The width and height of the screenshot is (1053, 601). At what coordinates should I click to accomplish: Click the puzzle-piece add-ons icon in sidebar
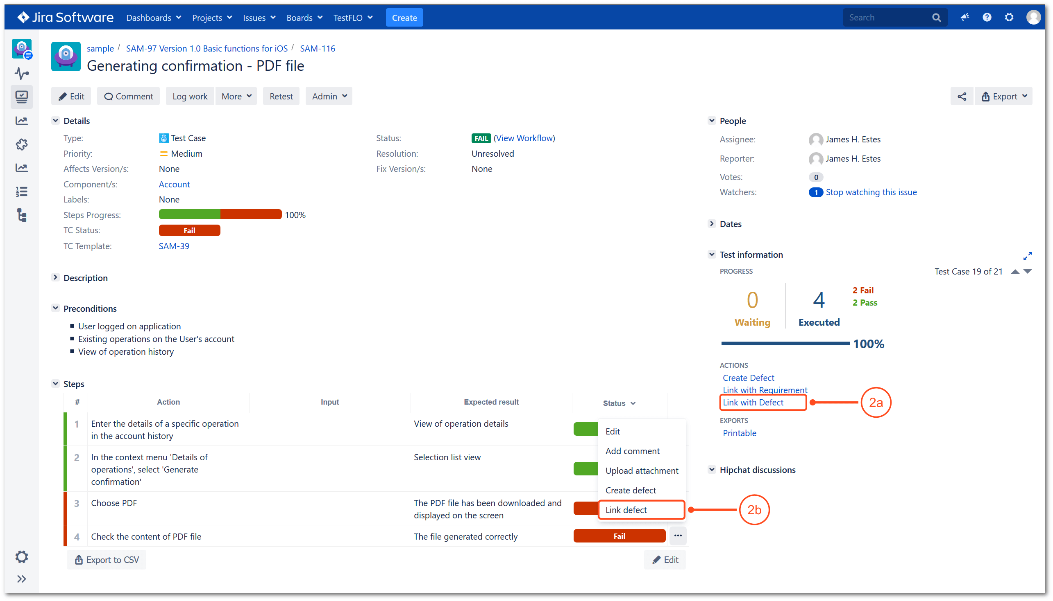tap(21, 144)
